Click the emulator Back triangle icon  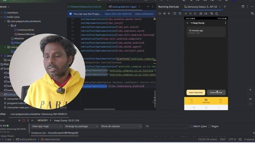186,14
